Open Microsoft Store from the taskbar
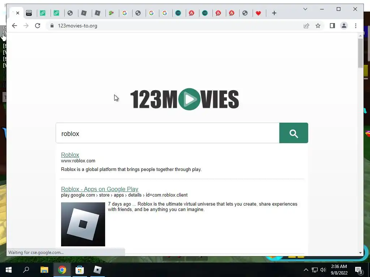This screenshot has width=370, height=277. coord(79,270)
